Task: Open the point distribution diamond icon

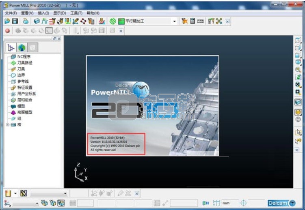Action: coord(83,21)
